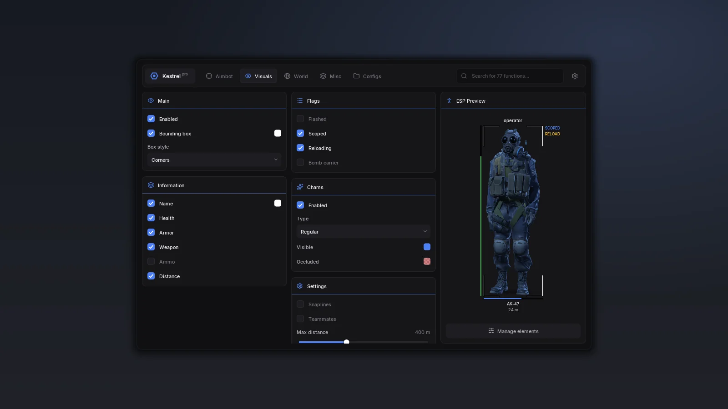Expand the Regular chams type dropdown
Viewport: 728px width, 409px height.
pos(364,232)
